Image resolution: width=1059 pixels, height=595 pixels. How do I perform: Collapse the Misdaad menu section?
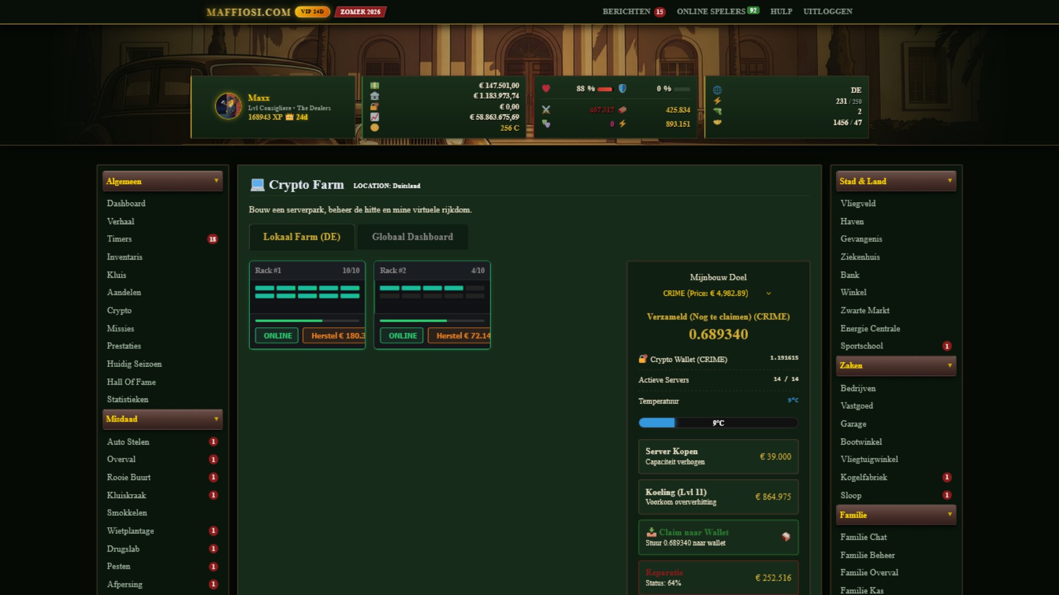pos(162,419)
